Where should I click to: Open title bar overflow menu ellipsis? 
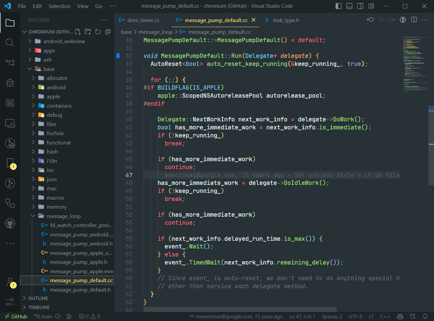coord(113,6)
